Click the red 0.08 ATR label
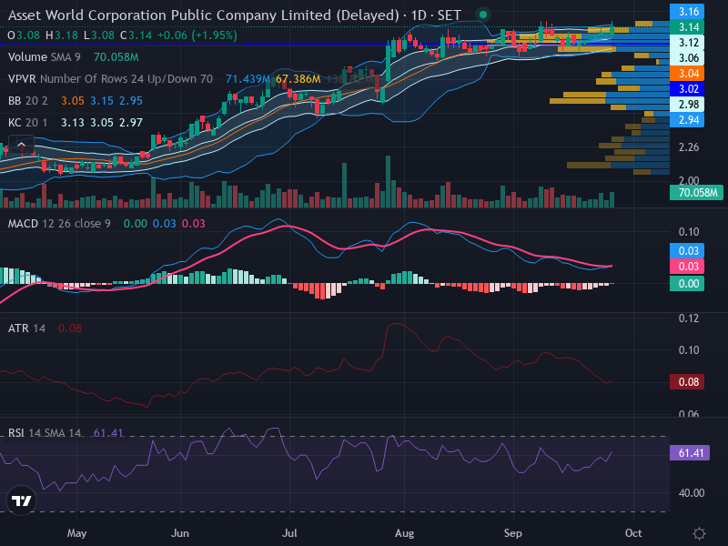This screenshot has width=728, height=546. [687, 382]
